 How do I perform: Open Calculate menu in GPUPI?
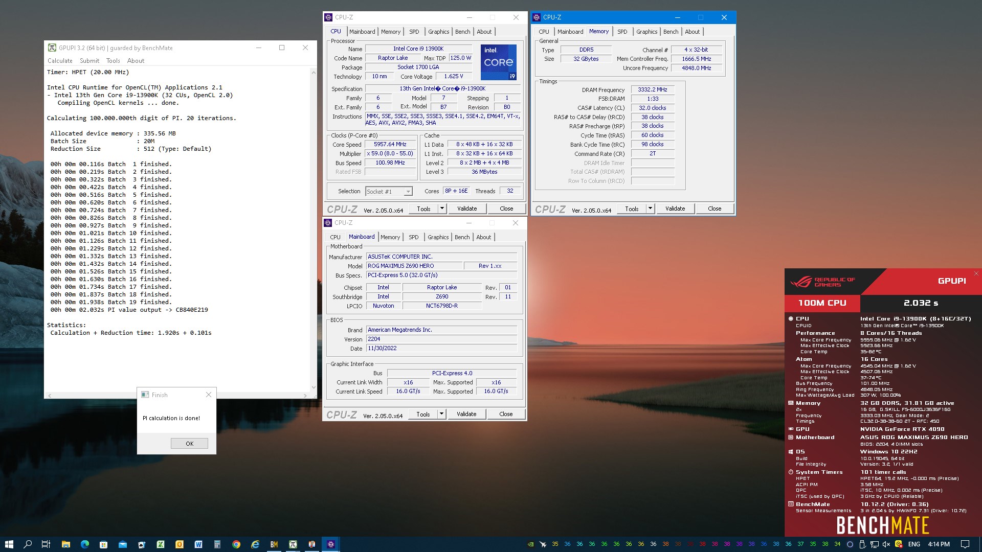(x=60, y=60)
